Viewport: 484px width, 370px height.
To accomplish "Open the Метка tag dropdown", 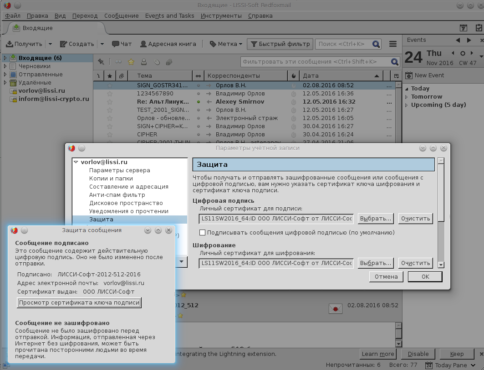I will 226,44.
